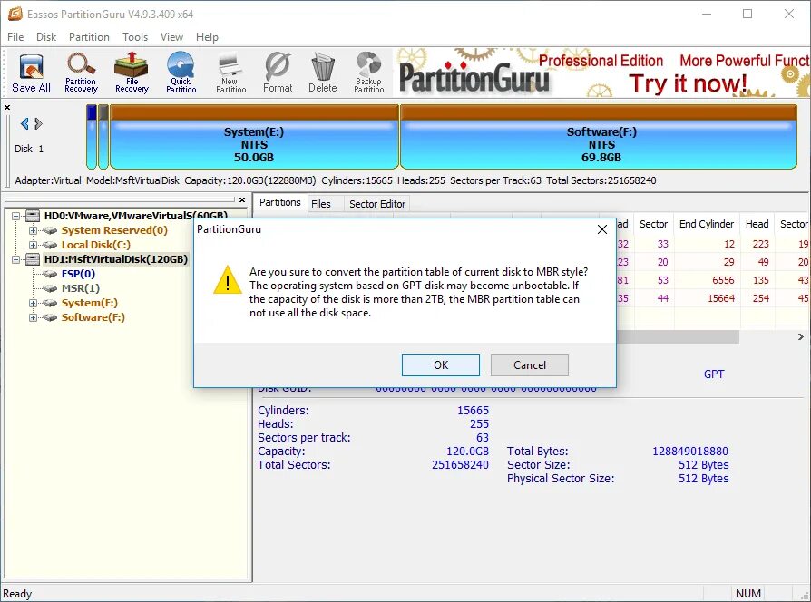Click Total Bytes value 128849018880
This screenshot has height=602, width=811.
click(690, 451)
